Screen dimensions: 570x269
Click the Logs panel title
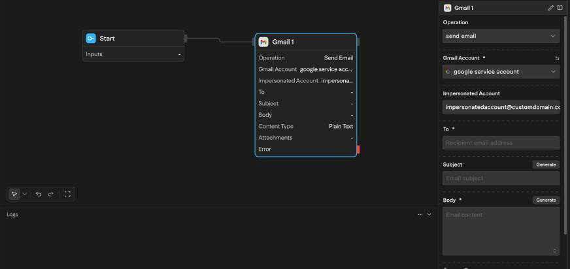(x=12, y=215)
